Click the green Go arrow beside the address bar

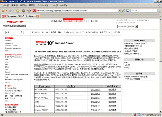[x=123, y=11]
